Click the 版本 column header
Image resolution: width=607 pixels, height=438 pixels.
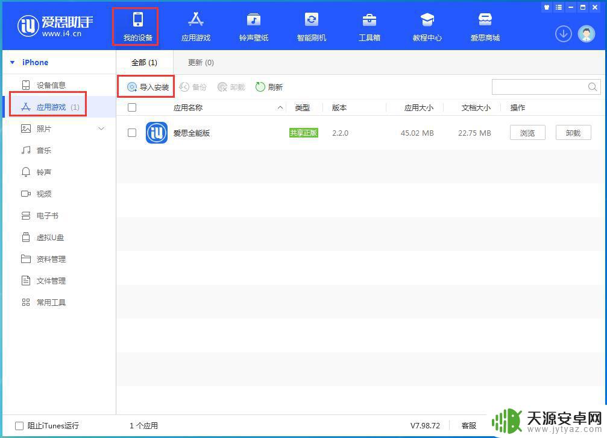pos(339,108)
